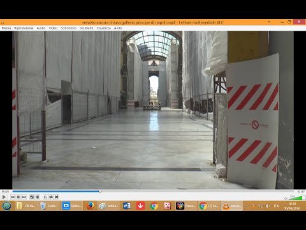Open the taskbar clock and date
Screen dimensions: 306x230
point(292,206)
